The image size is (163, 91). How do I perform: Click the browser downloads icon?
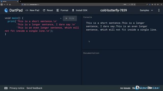(150, 5)
